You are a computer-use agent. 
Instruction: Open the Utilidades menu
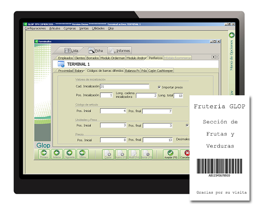(98, 28)
